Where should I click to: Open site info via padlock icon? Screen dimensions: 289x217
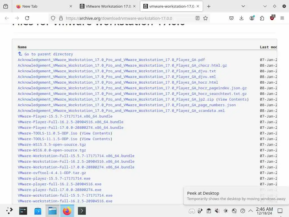coord(61,18)
